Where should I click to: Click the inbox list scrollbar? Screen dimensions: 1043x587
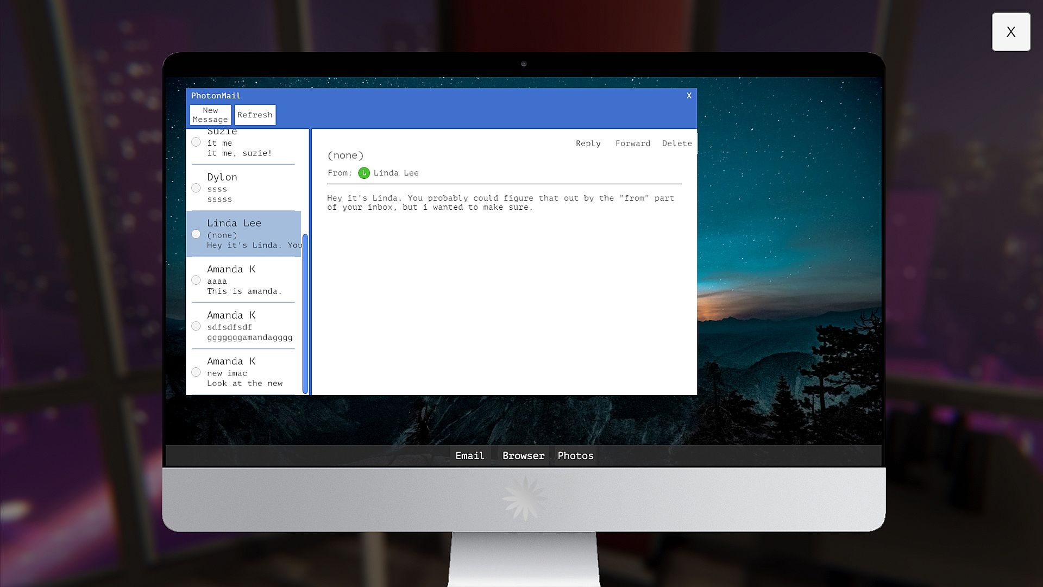point(305,313)
